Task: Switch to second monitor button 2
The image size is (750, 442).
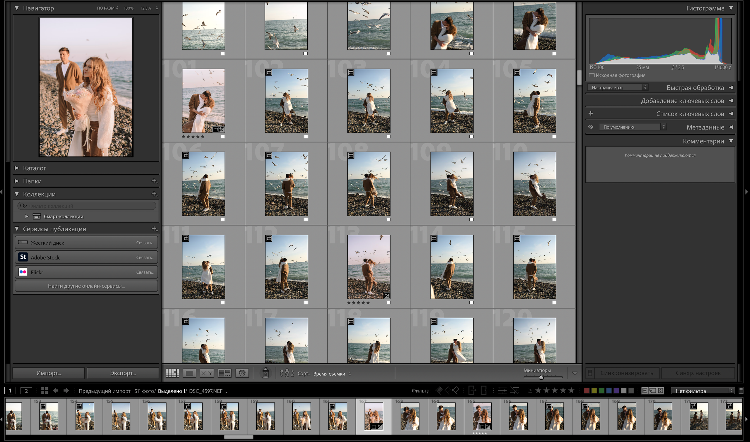Action: point(26,391)
